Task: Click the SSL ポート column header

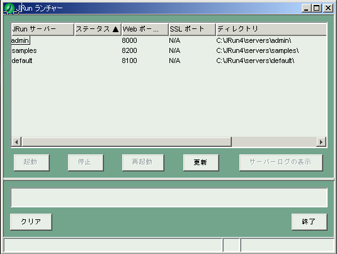Action: [192, 29]
